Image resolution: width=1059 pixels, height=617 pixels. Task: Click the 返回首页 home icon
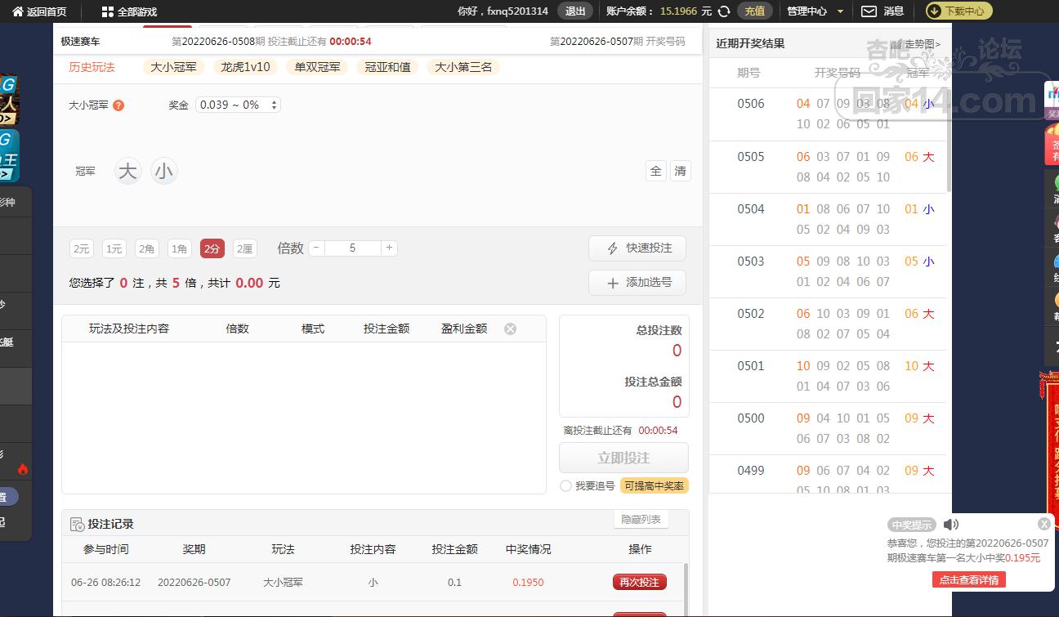pos(18,11)
